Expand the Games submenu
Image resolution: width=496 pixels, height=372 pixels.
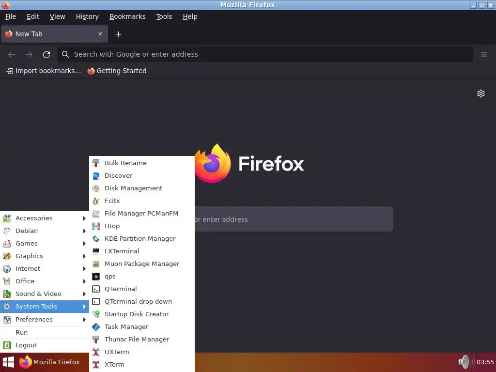pyautogui.click(x=44, y=244)
